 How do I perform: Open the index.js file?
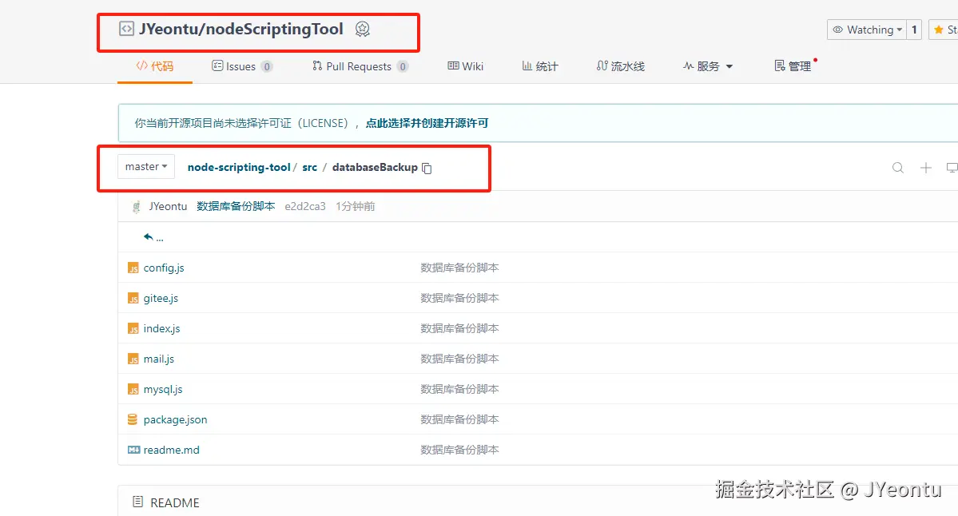[162, 328]
